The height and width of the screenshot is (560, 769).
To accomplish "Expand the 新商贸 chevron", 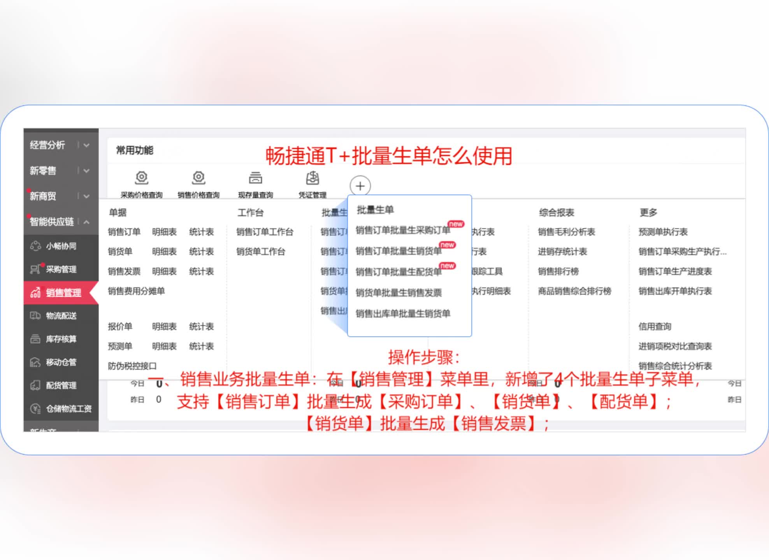I will (x=86, y=196).
